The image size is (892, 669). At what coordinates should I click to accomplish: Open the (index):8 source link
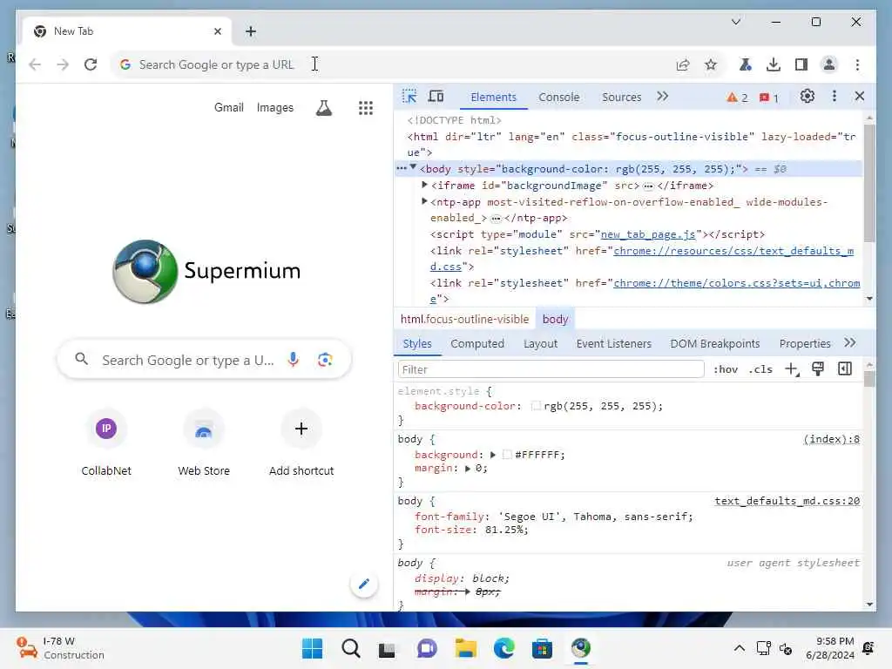pyautogui.click(x=831, y=439)
